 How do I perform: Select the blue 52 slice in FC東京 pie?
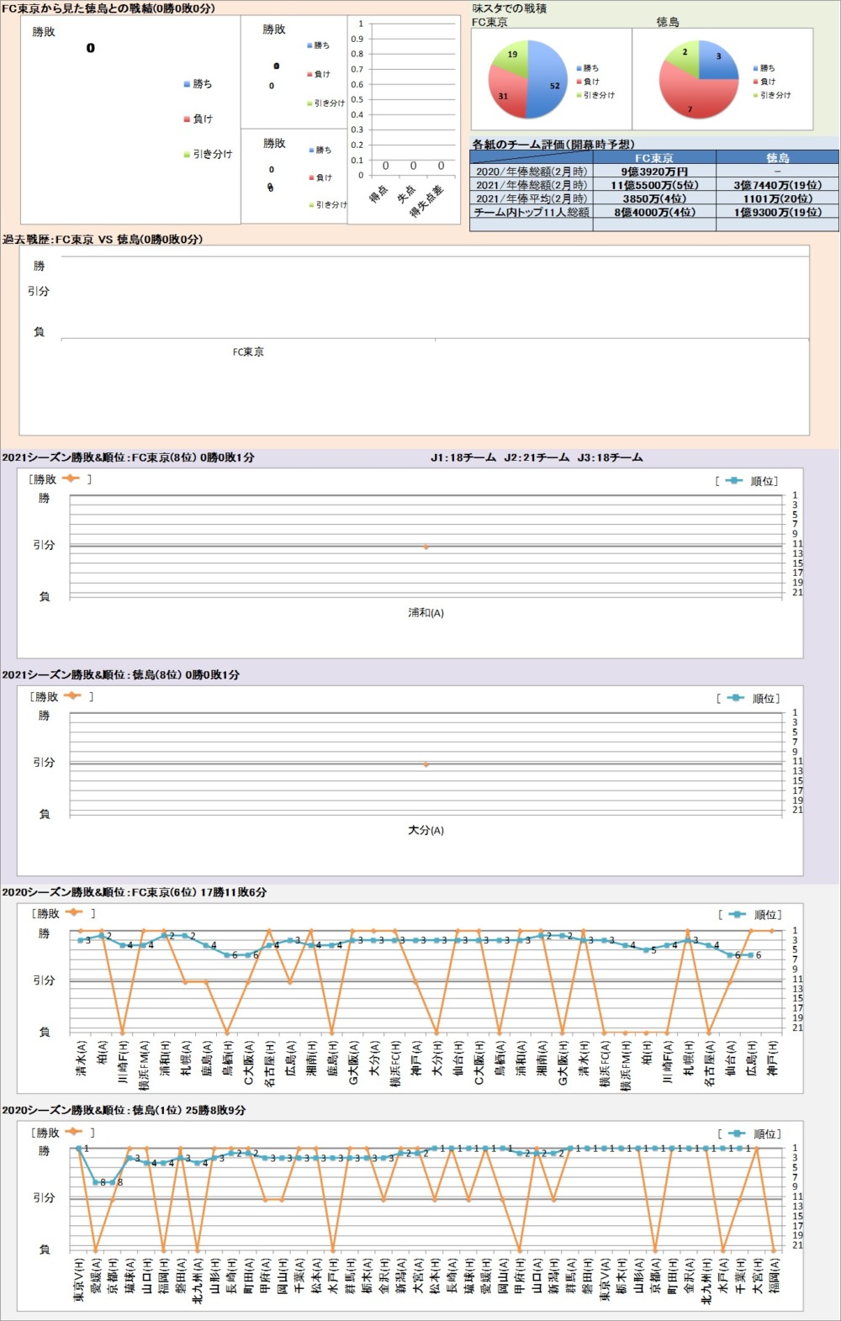pyautogui.click(x=548, y=80)
